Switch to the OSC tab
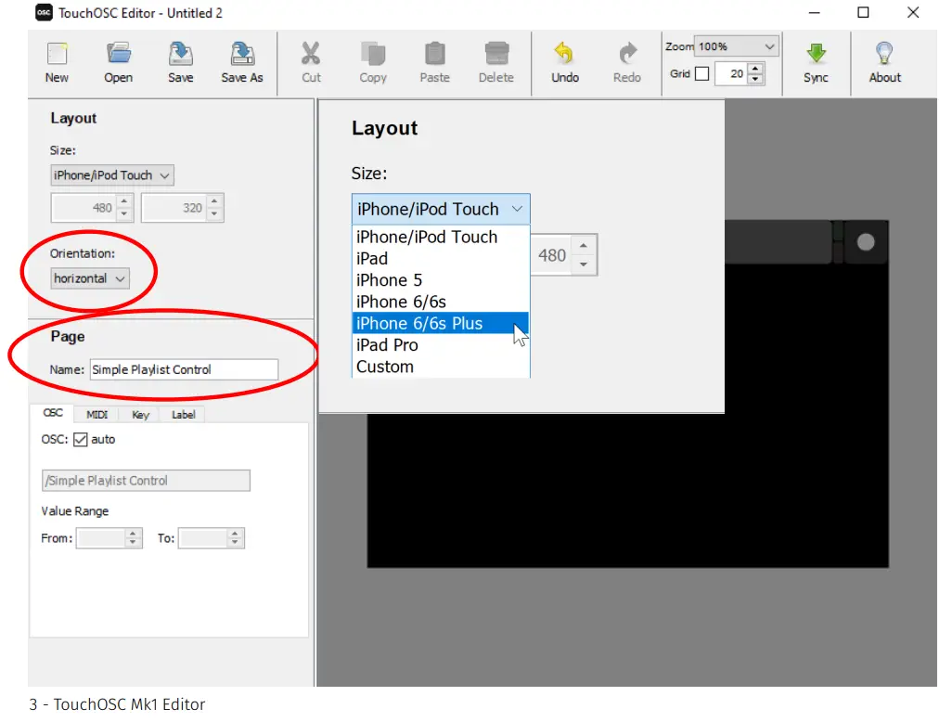The image size is (952, 722). [53, 413]
